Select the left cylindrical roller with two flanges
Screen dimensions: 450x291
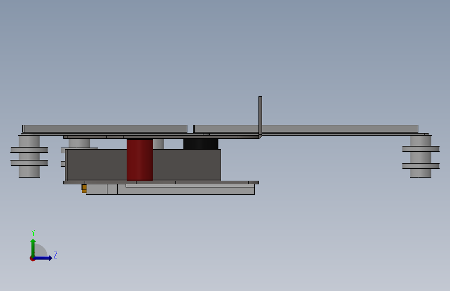[29, 156]
